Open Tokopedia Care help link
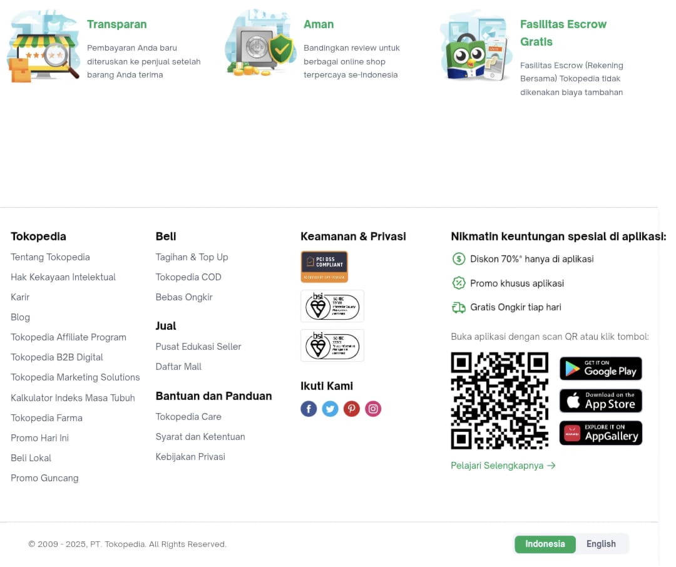This screenshot has width=676, height=567. tap(188, 417)
